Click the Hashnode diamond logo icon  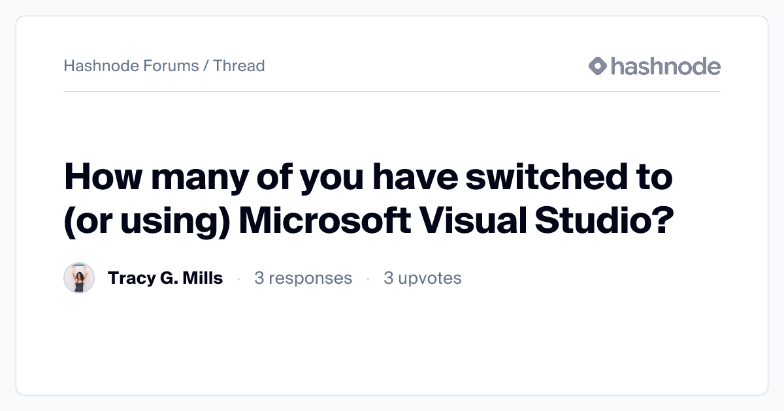(x=598, y=66)
